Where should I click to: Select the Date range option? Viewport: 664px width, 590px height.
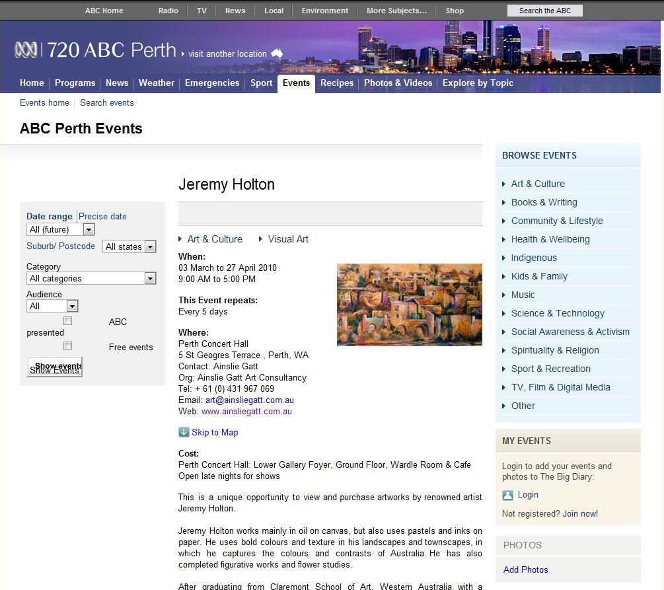(x=49, y=216)
